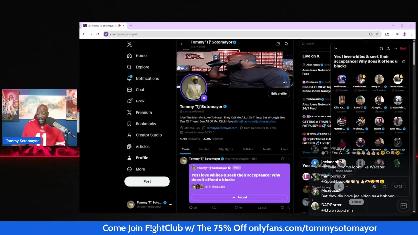Open a new browser tab with plus

point(131,26)
